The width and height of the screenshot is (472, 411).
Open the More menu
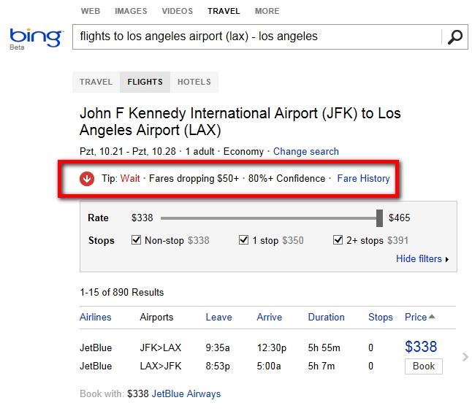267,11
